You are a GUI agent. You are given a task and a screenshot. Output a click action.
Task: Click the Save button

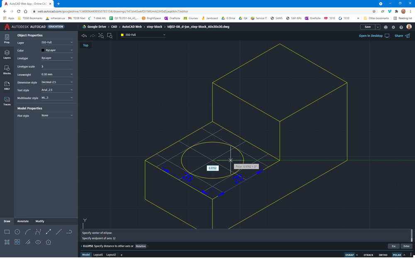[x=367, y=27]
